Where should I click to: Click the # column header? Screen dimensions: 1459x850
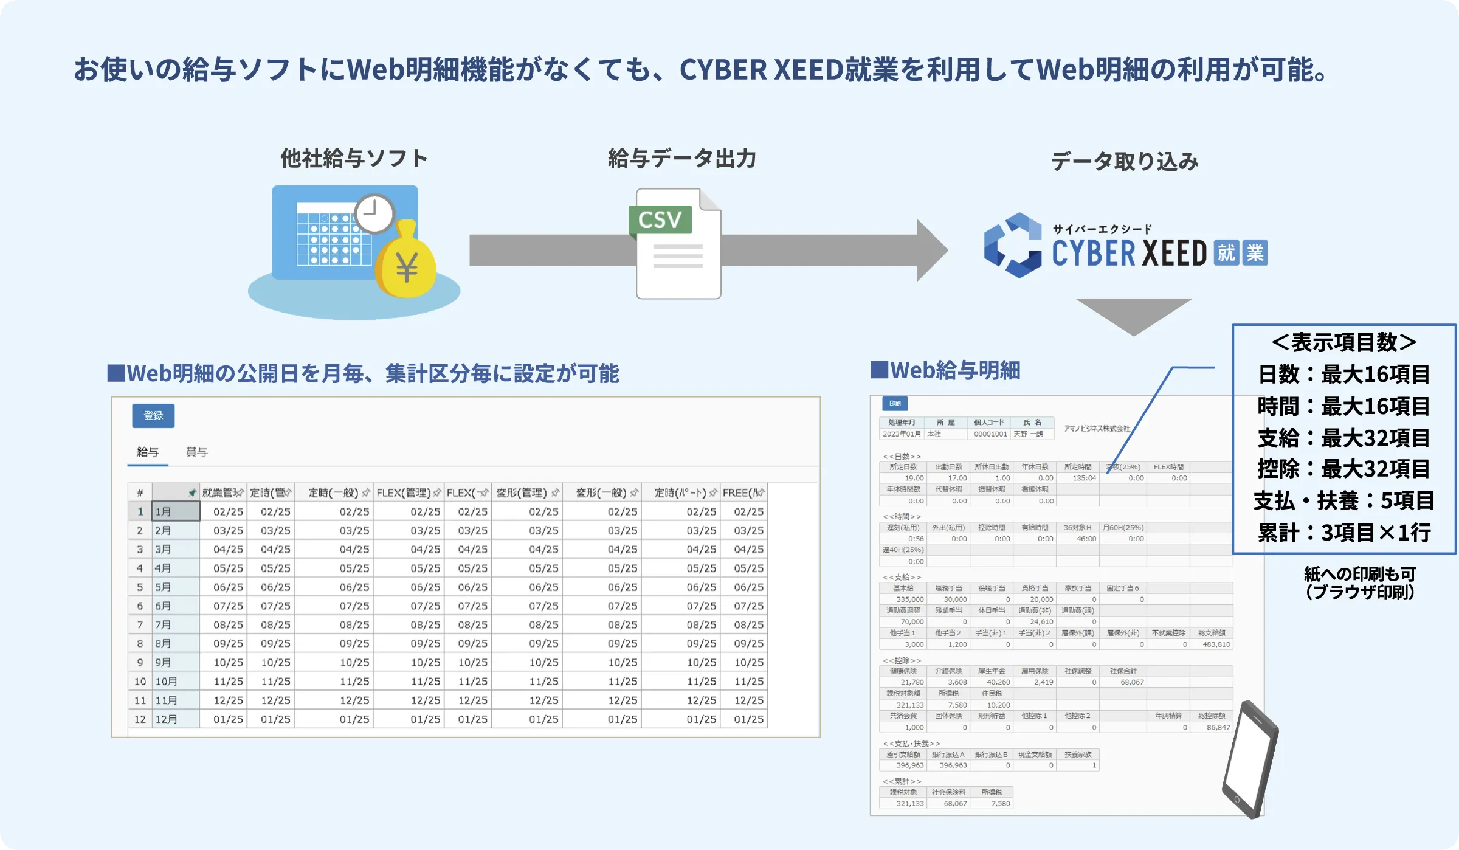pos(140,492)
